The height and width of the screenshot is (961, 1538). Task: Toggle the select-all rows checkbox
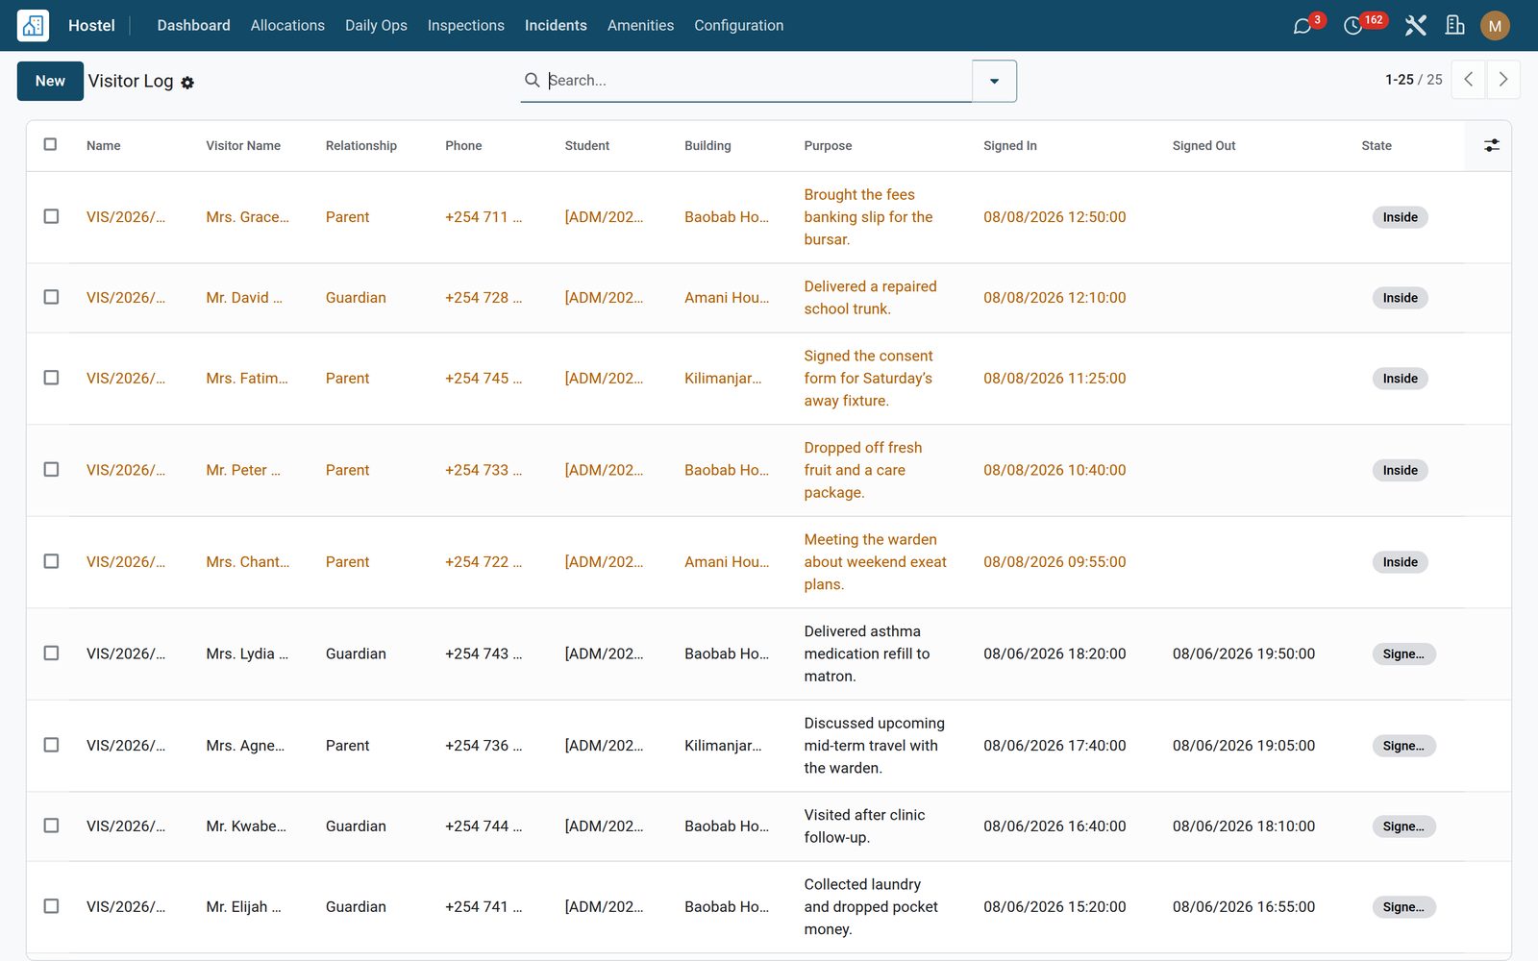click(51, 144)
